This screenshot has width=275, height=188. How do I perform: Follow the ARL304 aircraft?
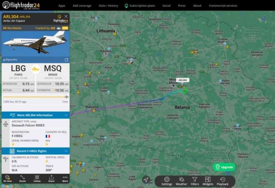tap(37, 179)
